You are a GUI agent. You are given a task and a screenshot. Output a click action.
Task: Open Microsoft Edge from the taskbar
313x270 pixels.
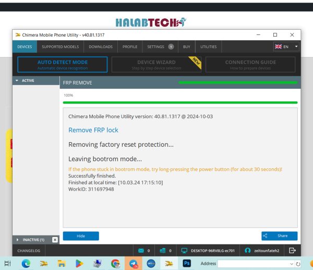pos(26,264)
